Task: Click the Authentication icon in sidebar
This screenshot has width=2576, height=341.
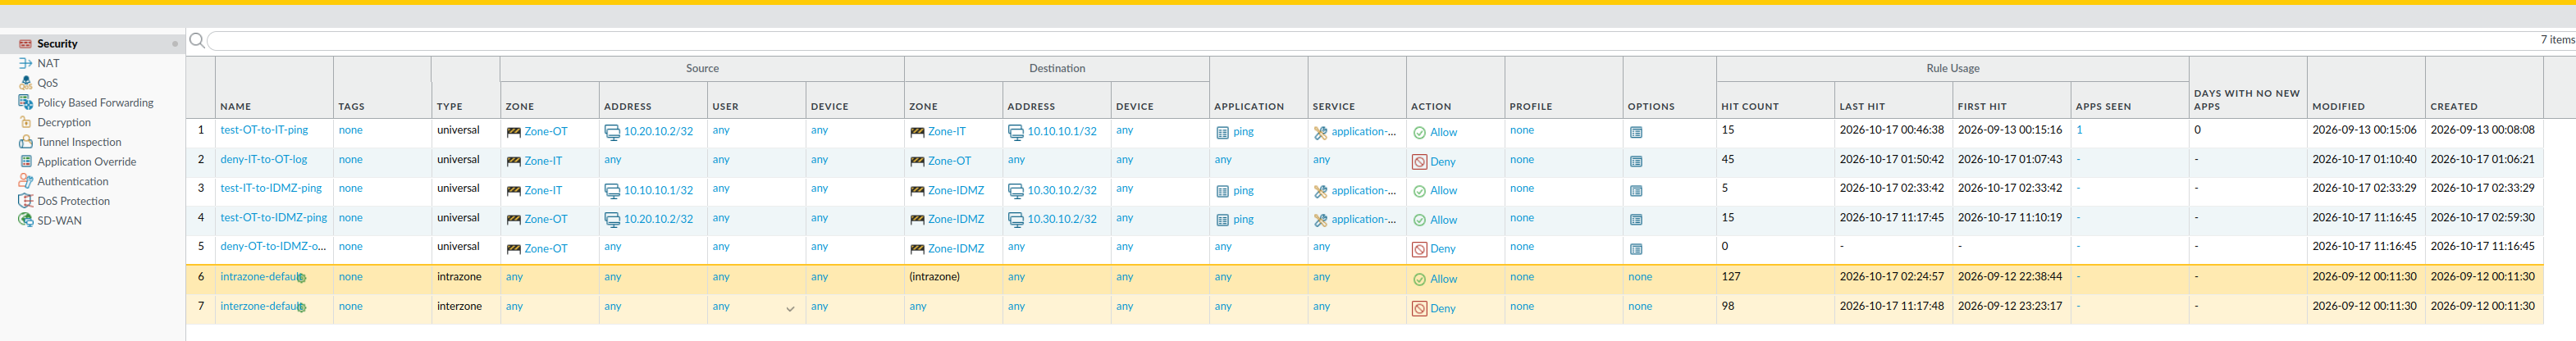Action: coord(25,181)
